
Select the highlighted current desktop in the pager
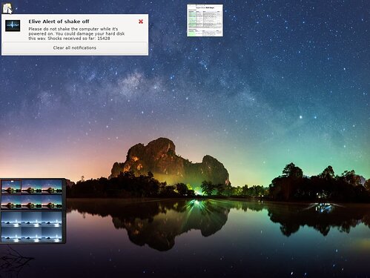[11, 187]
